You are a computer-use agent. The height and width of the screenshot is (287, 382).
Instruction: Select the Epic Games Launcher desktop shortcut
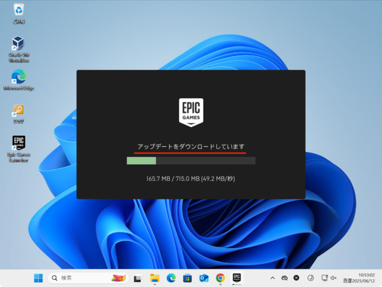(19, 149)
